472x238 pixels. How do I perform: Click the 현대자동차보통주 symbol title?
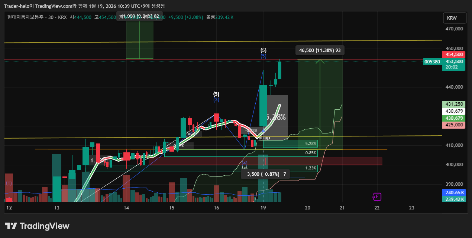click(x=25, y=17)
